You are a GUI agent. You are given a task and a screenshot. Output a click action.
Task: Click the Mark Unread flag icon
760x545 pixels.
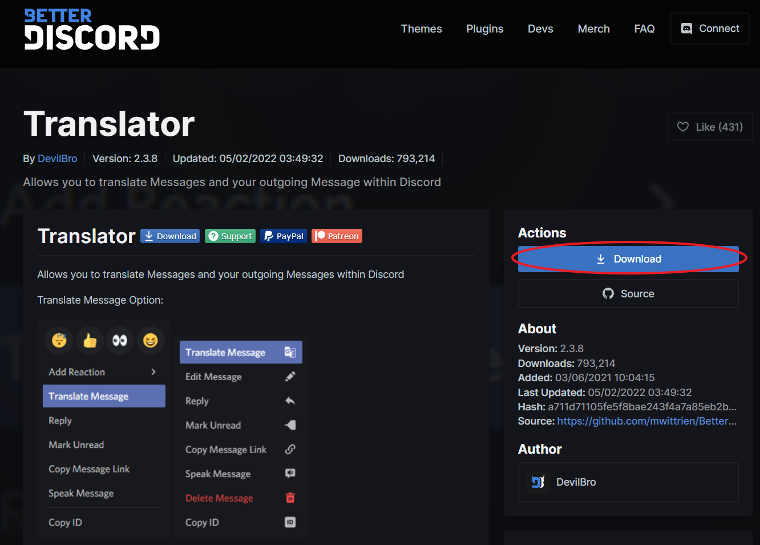(x=290, y=425)
